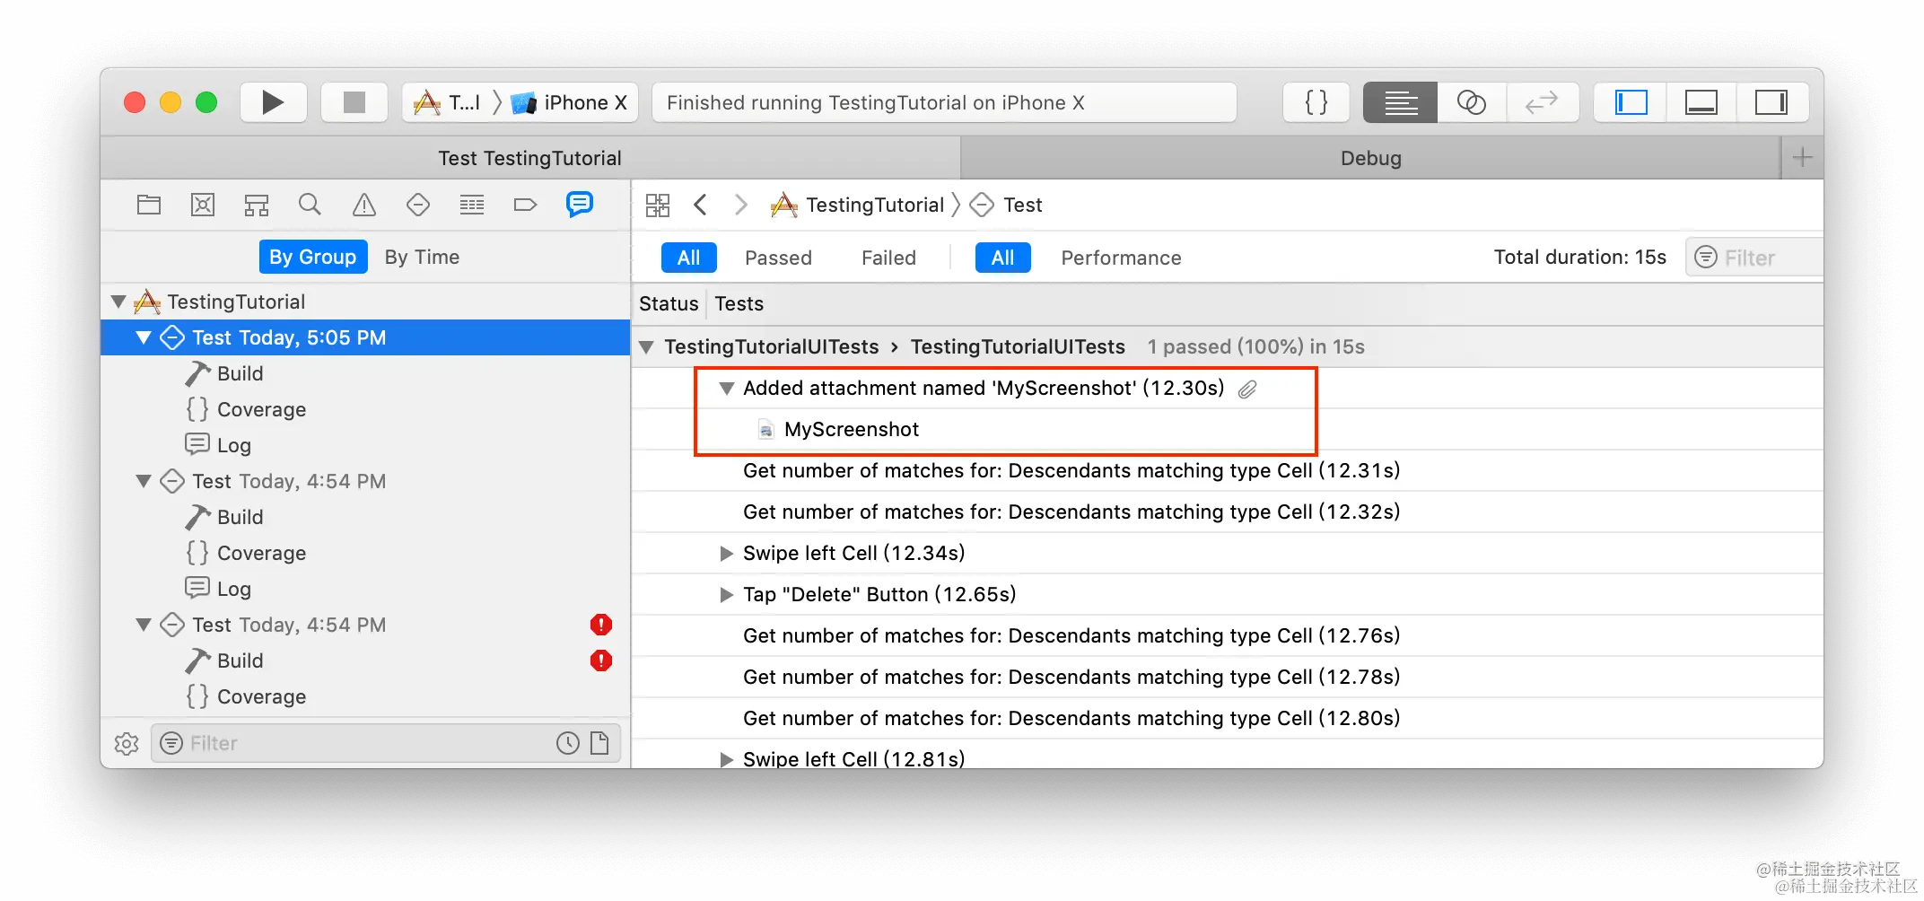This screenshot has height=901, width=1924.
Task: Collapse the failed Test Today, 4:54 PM report
Action: [x=144, y=625]
